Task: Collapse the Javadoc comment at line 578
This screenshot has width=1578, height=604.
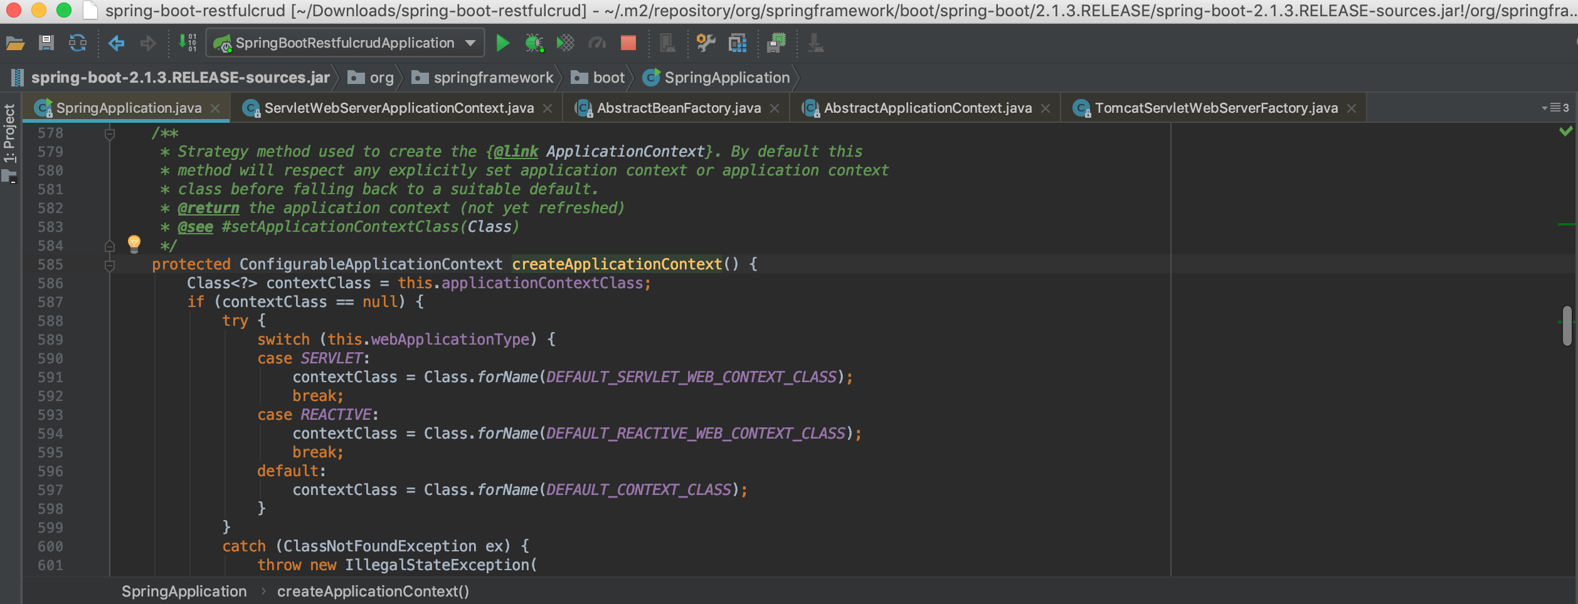Action: pos(110,133)
